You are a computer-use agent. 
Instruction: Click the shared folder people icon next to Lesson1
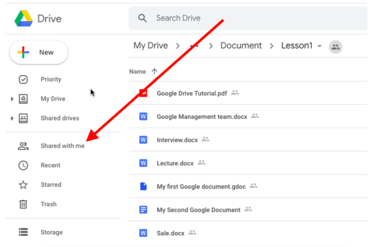(336, 47)
